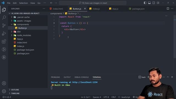The image size is (176, 99).
Task: Select Button.js in the explorer tree
Action: pyautogui.click(x=28, y=28)
